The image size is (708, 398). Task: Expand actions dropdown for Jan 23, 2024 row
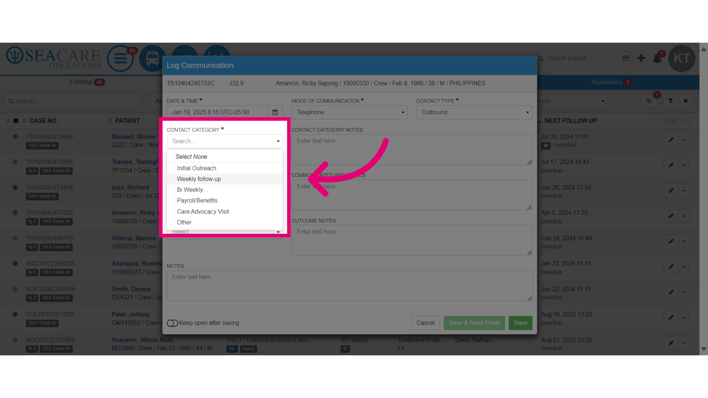(x=684, y=267)
